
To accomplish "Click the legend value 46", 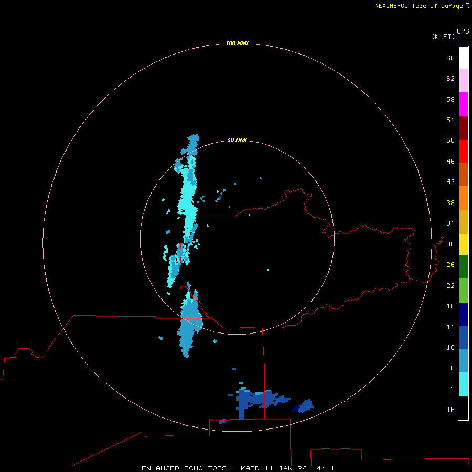I will [450, 161].
